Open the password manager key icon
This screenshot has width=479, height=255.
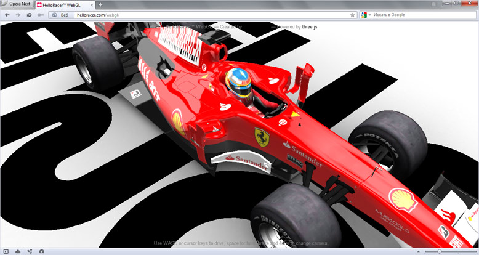coord(40,15)
